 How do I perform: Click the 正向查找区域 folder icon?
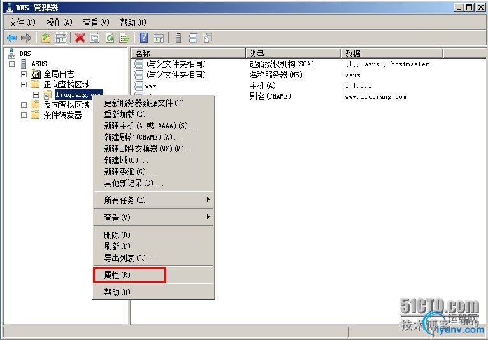coord(35,84)
